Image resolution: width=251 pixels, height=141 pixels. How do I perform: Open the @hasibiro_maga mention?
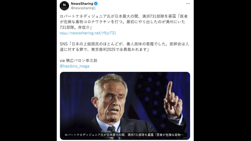point(75,66)
